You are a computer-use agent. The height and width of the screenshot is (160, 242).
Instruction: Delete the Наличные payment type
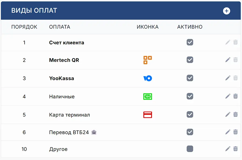236,96
